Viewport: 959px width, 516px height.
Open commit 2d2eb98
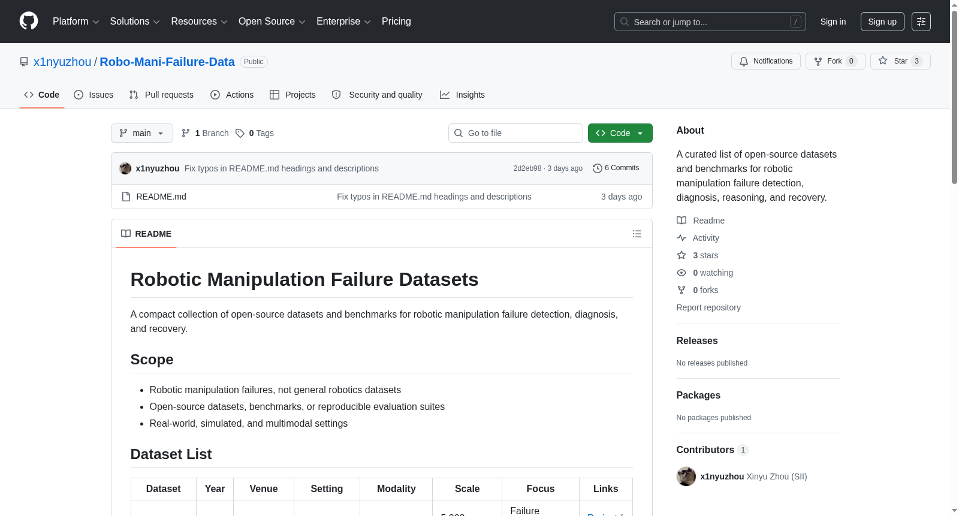527,168
